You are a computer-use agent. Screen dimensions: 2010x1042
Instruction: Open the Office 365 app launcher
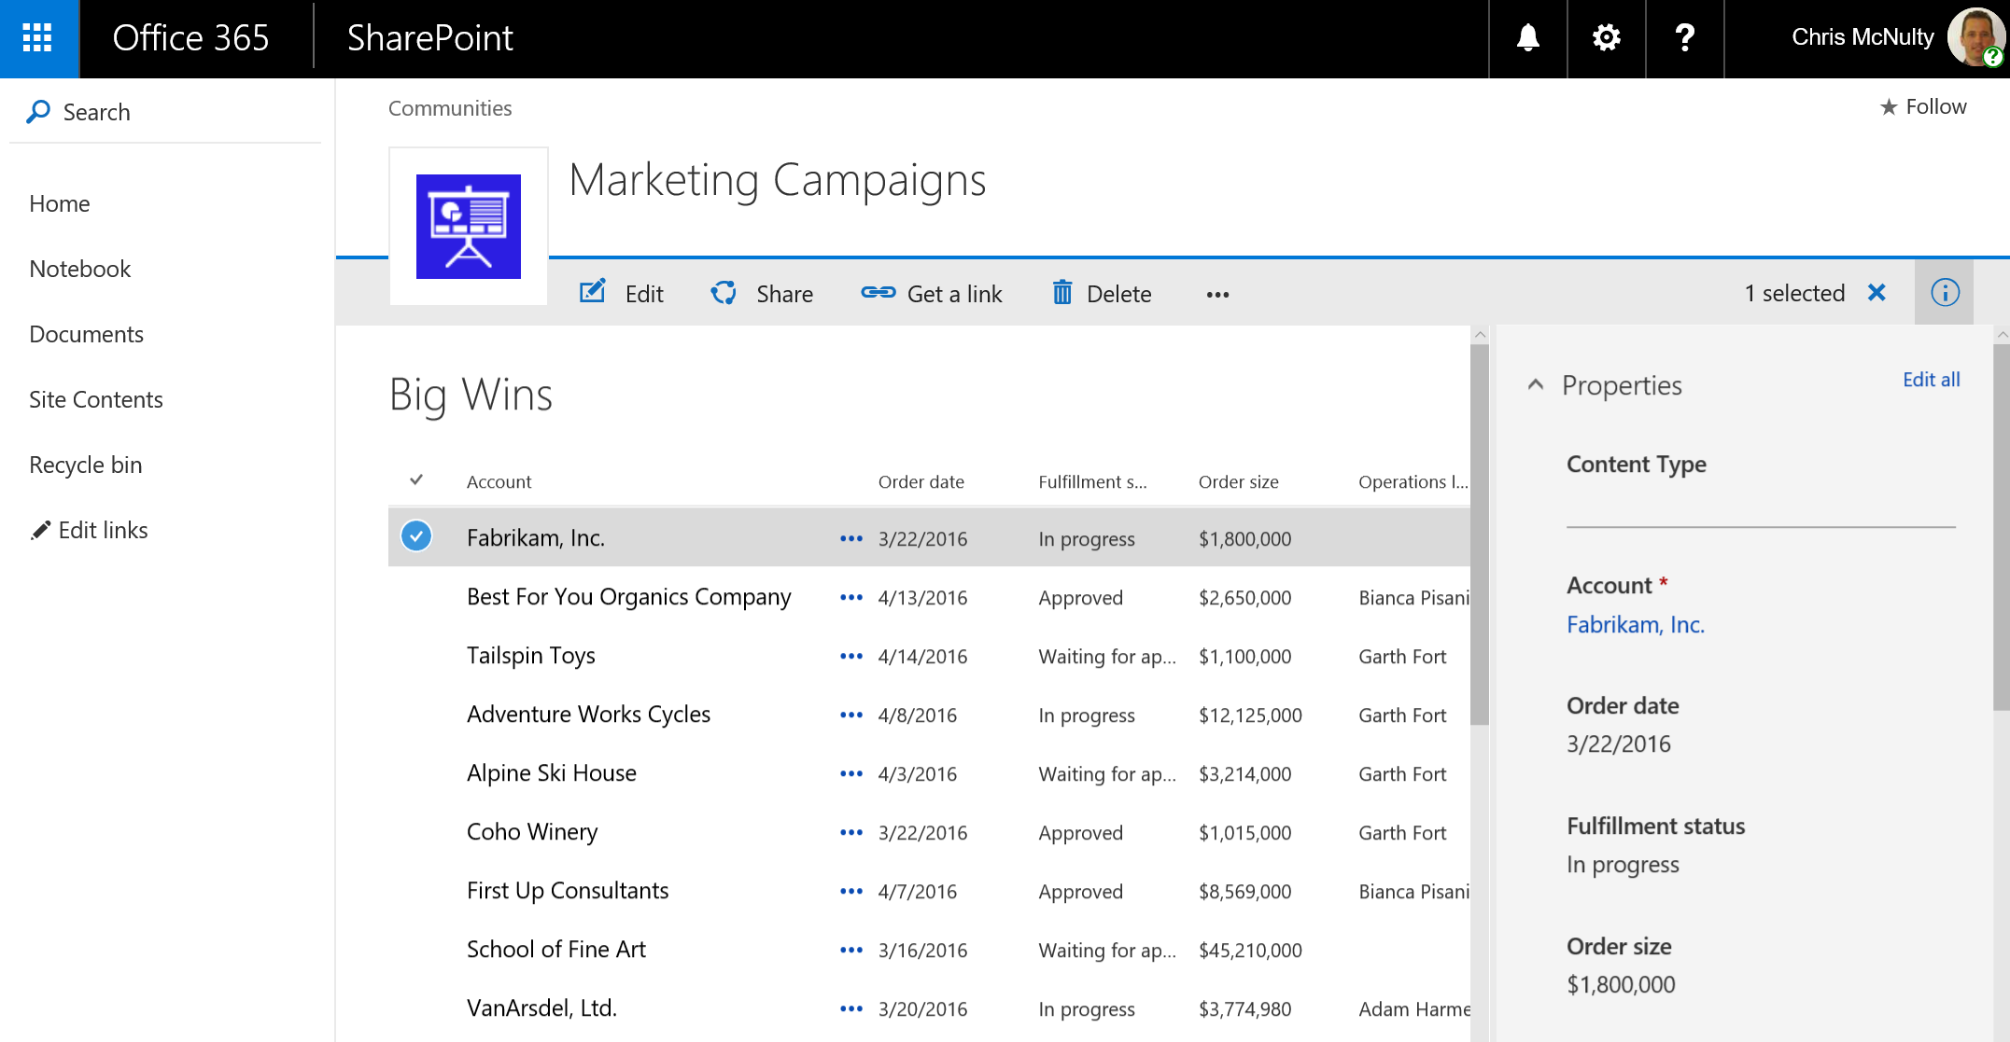(x=38, y=38)
